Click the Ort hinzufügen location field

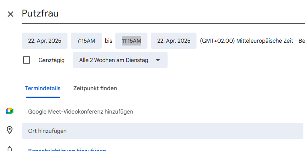click(x=162, y=131)
